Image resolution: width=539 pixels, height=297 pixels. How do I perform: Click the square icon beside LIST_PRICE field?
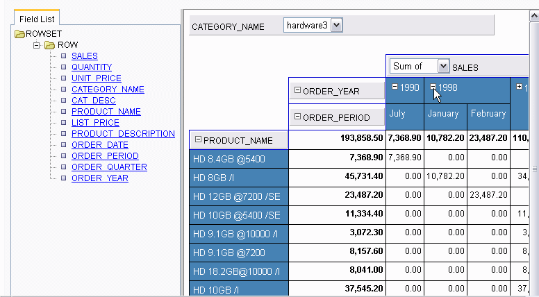point(63,123)
